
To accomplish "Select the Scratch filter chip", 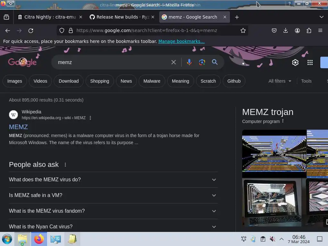I will click(x=208, y=81).
